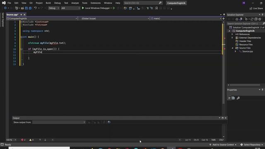Click the bookmark toolbar icon
The height and width of the screenshot is (149, 265).
157,8
